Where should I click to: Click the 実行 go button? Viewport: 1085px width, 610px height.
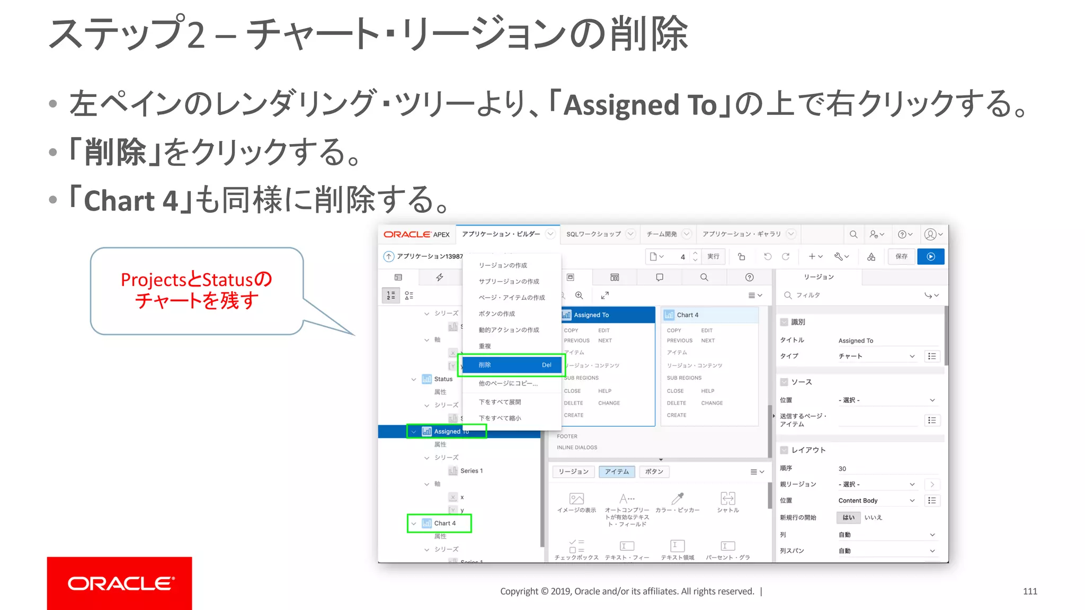(x=714, y=256)
